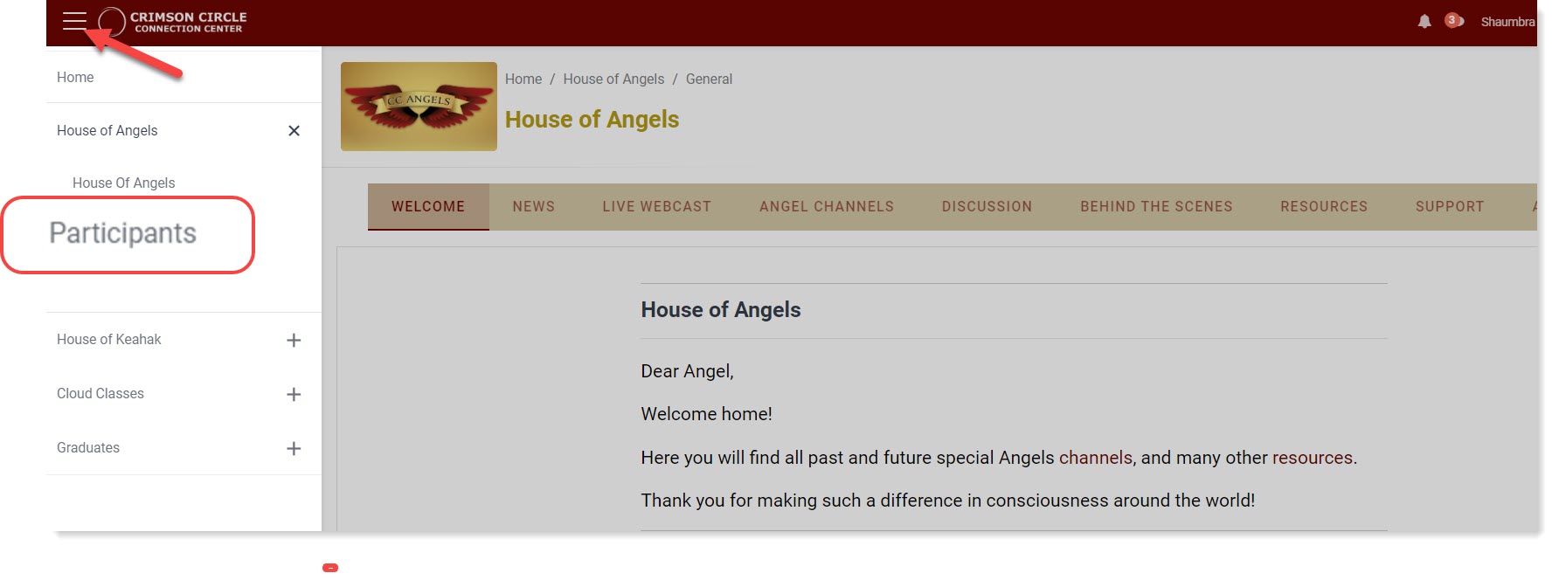Screen dimensions: 1552x587
Task: Open the Resources tab
Action: click(1324, 207)
